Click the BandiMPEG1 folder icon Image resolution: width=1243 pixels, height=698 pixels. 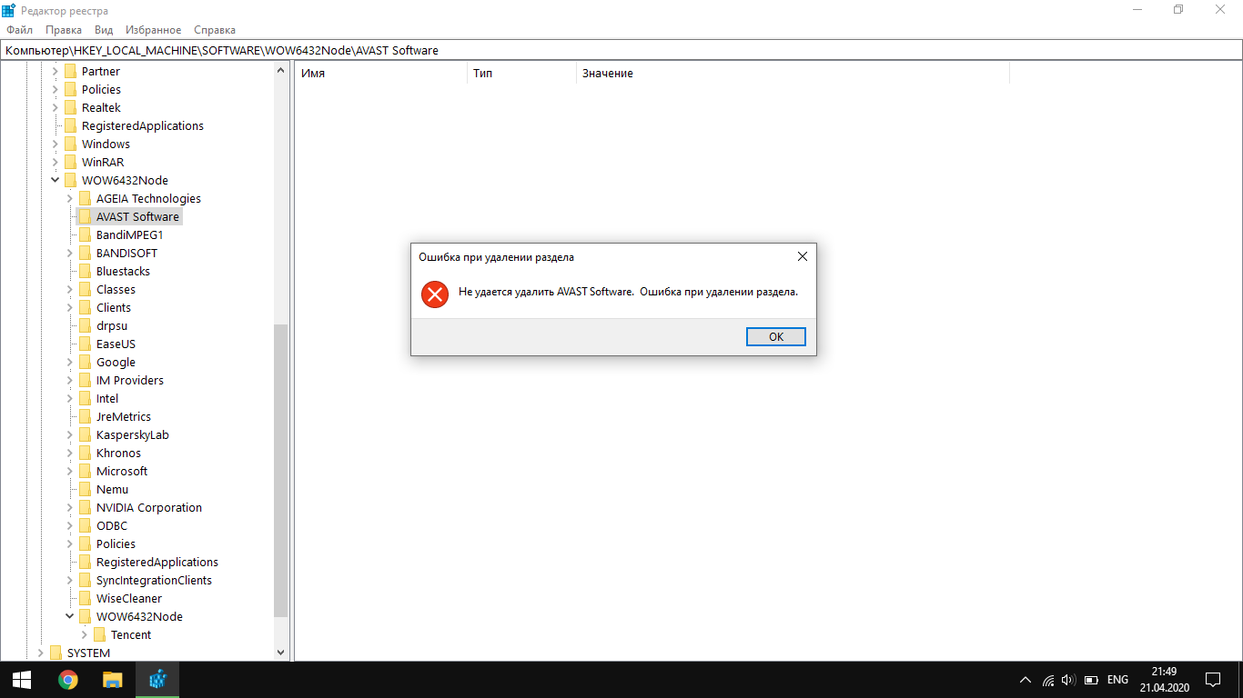85,234
